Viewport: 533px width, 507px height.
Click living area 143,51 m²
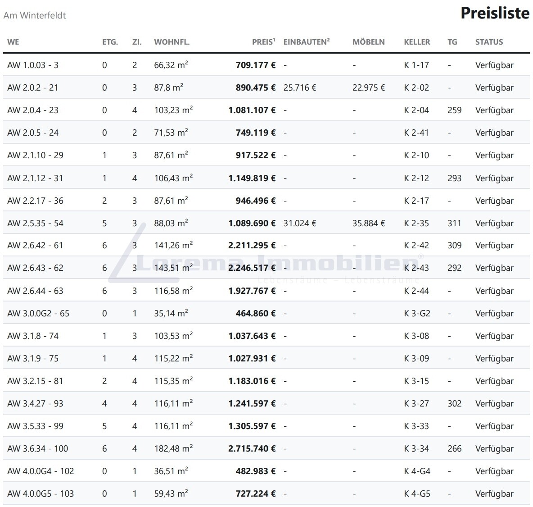coord(173,268)
